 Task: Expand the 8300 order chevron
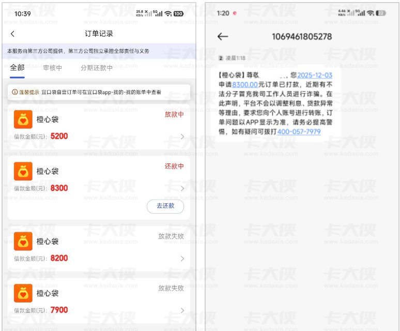click(x=182, y=188)
